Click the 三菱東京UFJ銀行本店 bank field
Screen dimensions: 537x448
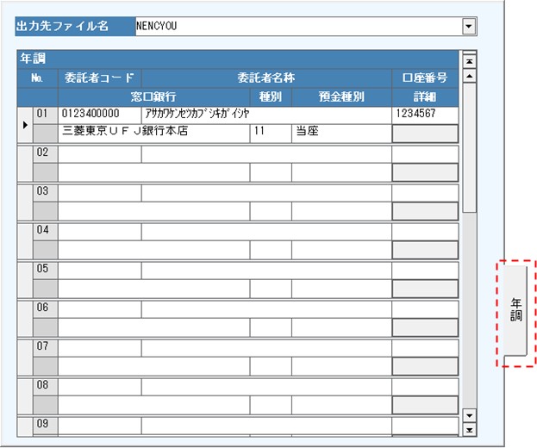153,133
